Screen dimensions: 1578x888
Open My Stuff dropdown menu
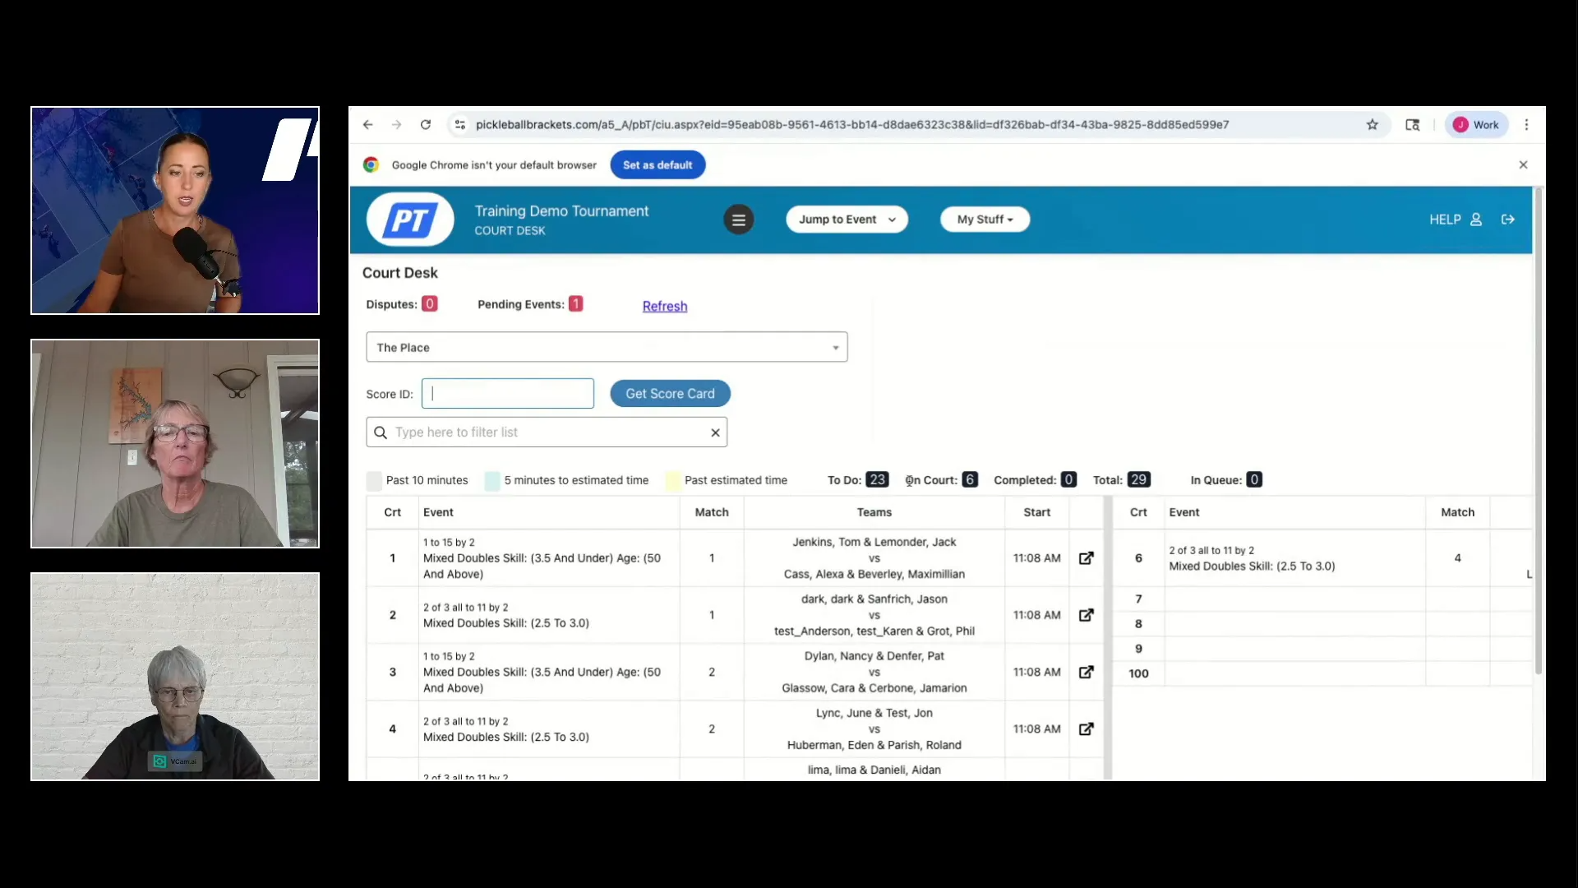(x=985, y=220)
